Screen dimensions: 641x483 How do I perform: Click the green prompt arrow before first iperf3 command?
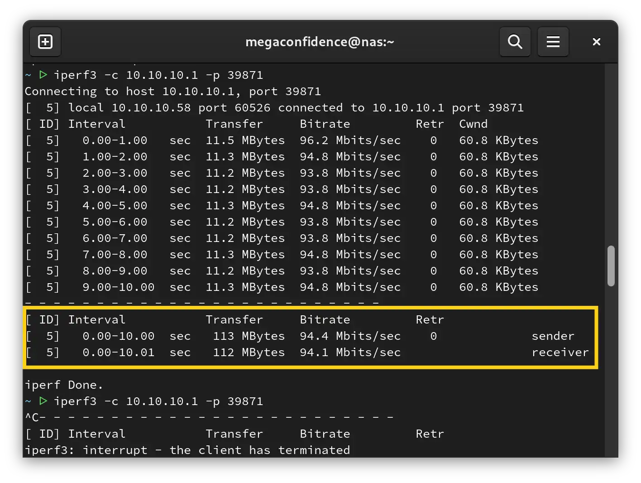click(x=43, y=75)
